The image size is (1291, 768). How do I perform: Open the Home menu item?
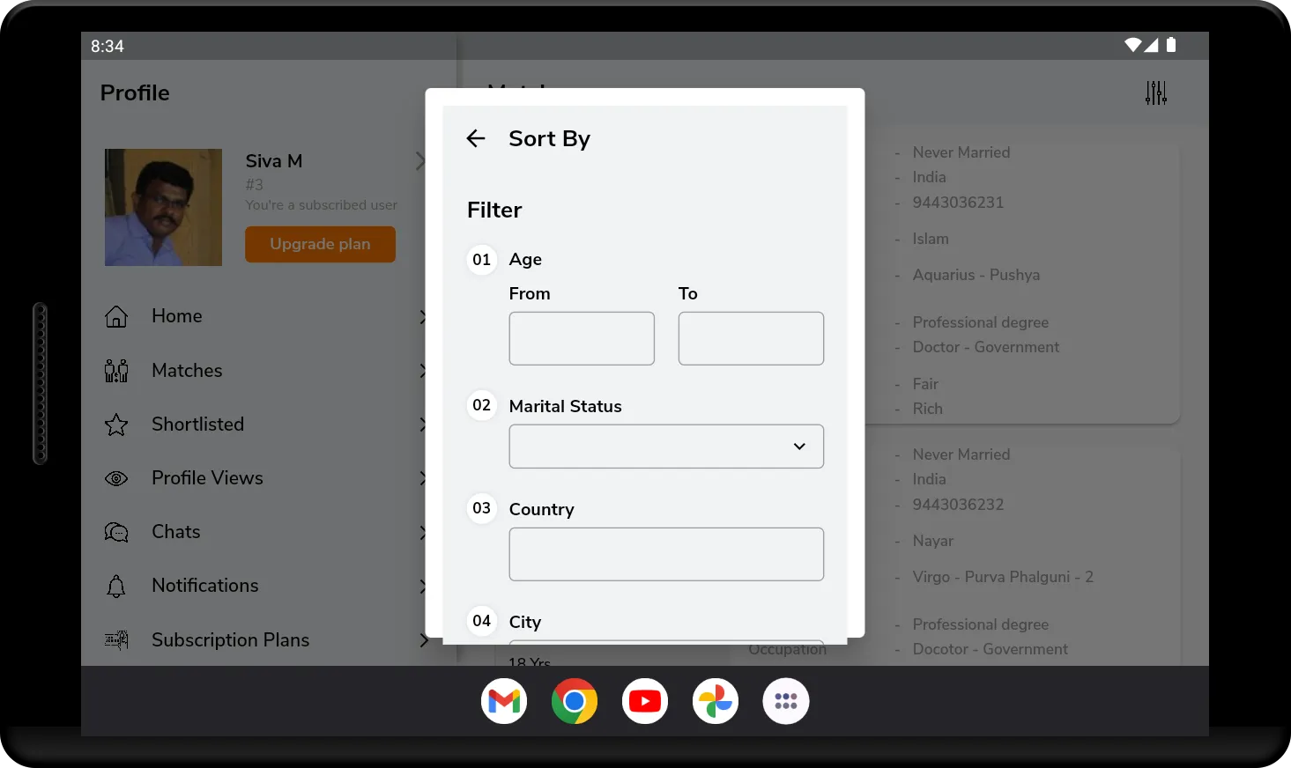pos(266,316)
